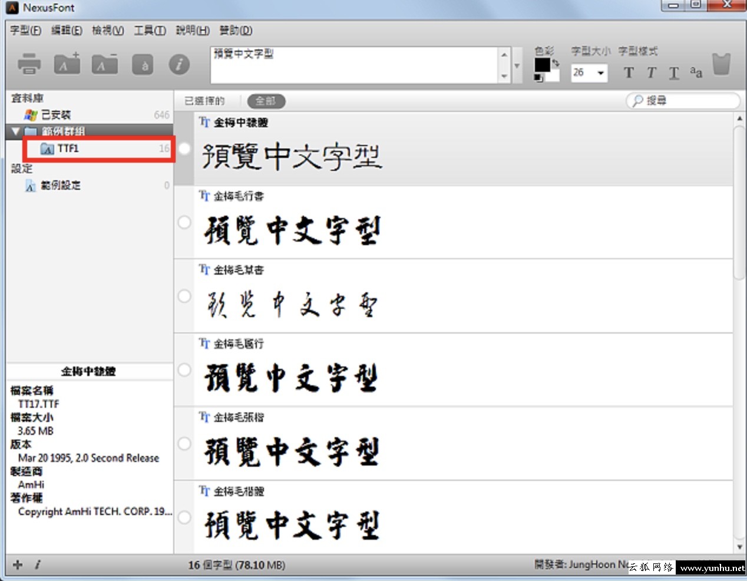
Task: Click the 金梅毛張楷 preview sample
Action: coord(292,451)
